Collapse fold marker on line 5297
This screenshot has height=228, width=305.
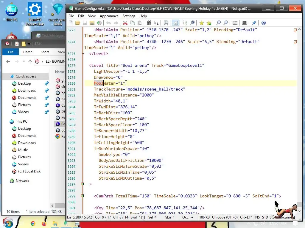coord(83,184)
